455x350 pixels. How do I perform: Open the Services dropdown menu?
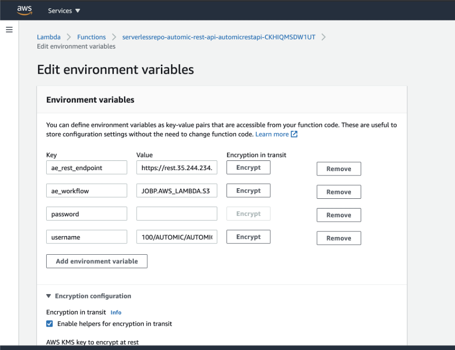tap(64, 11)
